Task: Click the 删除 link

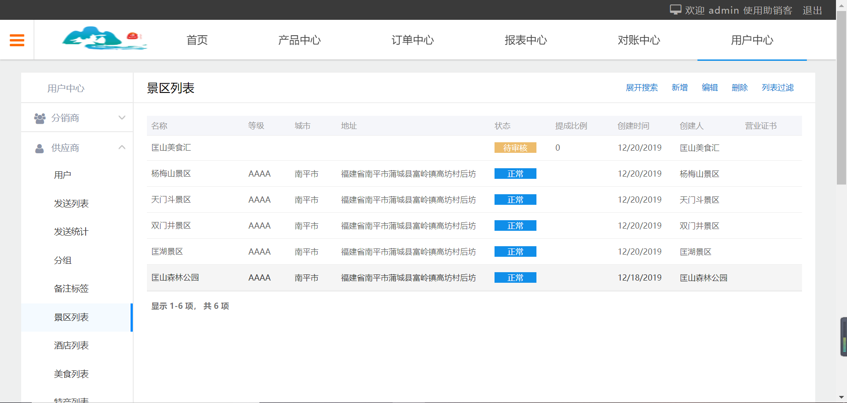Action: pyautogui.click(x=739, y=88)
